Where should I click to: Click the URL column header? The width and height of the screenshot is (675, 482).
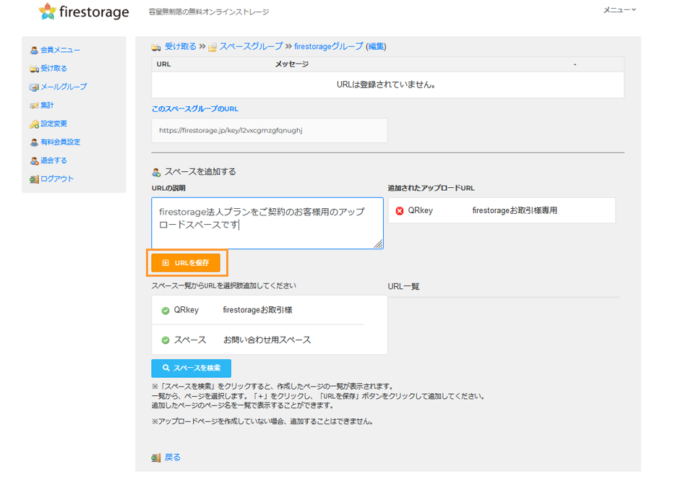(x=163, y=64)
